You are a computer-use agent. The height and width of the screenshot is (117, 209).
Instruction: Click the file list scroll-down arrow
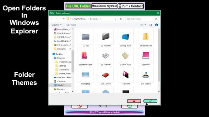point(159,91)
